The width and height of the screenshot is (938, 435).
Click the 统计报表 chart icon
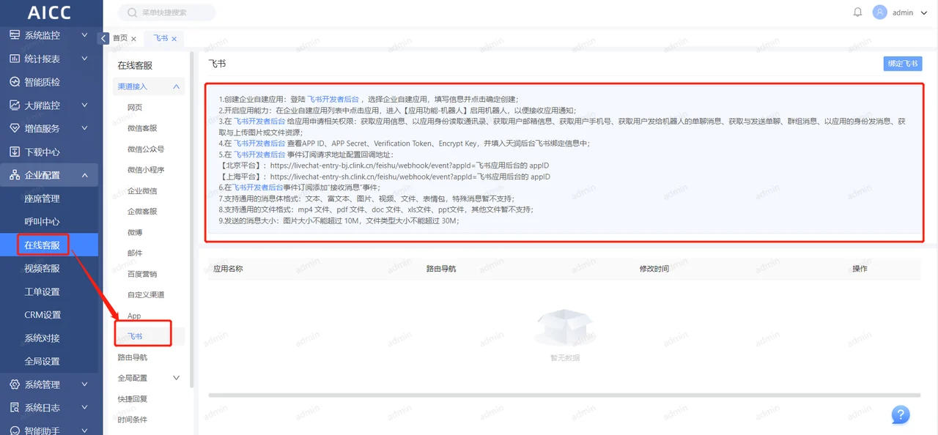[x=15, y=59]
